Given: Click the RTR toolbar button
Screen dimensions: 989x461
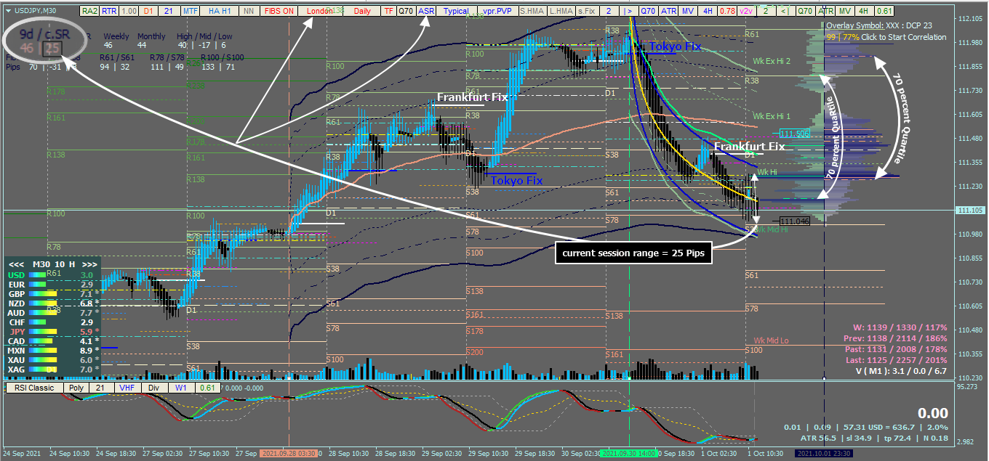Looking at the screenshot, I should pyautogui.click(x=109, y=11).
